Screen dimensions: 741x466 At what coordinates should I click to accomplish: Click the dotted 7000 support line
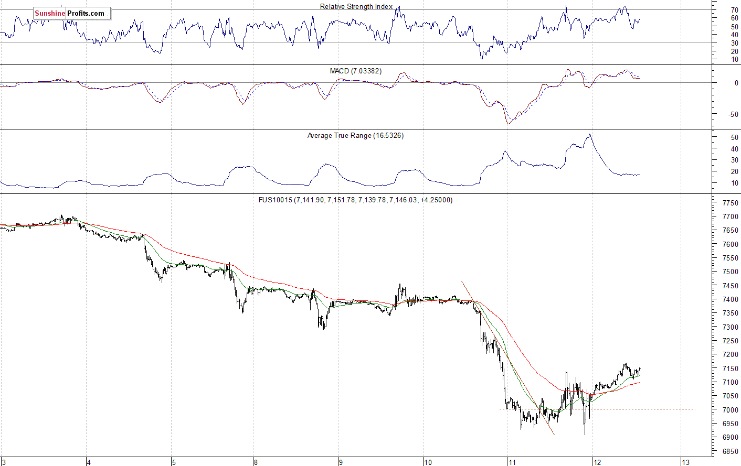[597, 409]
